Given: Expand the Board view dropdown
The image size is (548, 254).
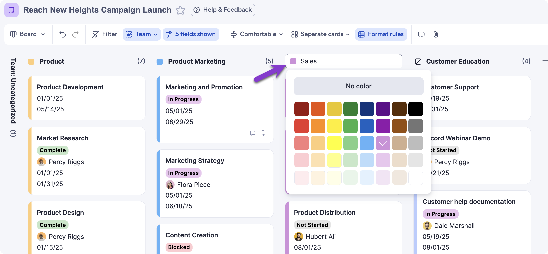Looking at the screenshot, I should (27, 34).
